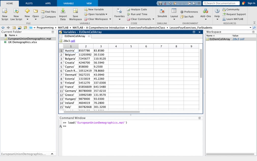Open the Current Folder panel actions menu

click(53, 32)
